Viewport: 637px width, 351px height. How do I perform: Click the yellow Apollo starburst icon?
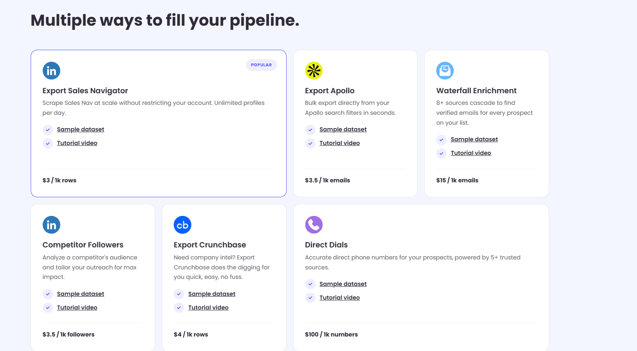(x=314, y=70)
